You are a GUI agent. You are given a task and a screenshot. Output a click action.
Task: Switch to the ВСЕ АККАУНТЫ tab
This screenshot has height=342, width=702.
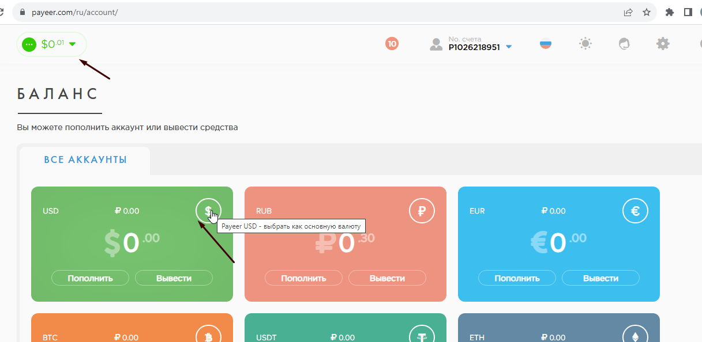[x=85, y=160]
